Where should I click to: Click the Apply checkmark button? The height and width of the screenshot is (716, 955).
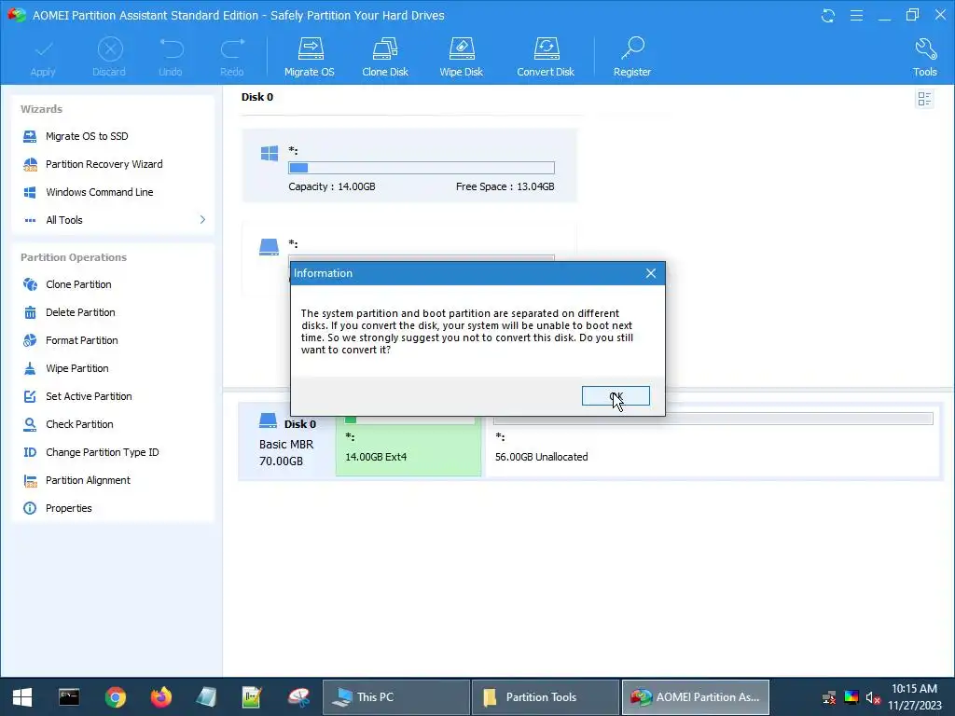click(x=43, y=57)
